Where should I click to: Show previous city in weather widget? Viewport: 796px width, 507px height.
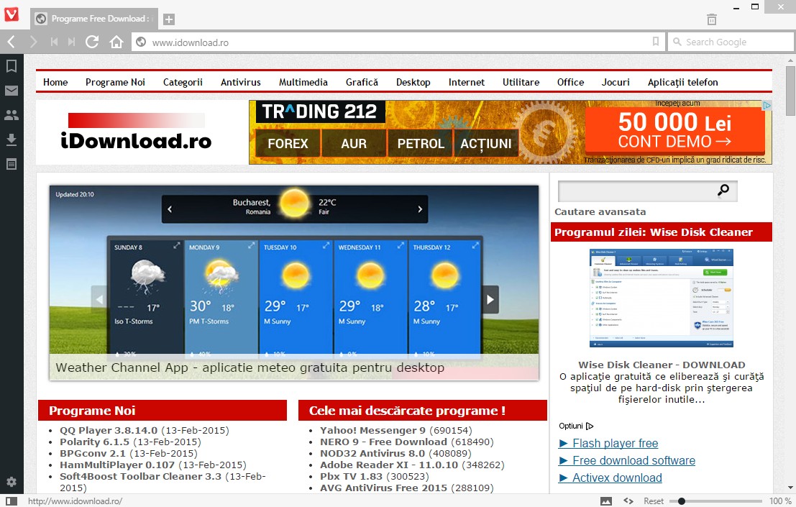coord(170,209)
